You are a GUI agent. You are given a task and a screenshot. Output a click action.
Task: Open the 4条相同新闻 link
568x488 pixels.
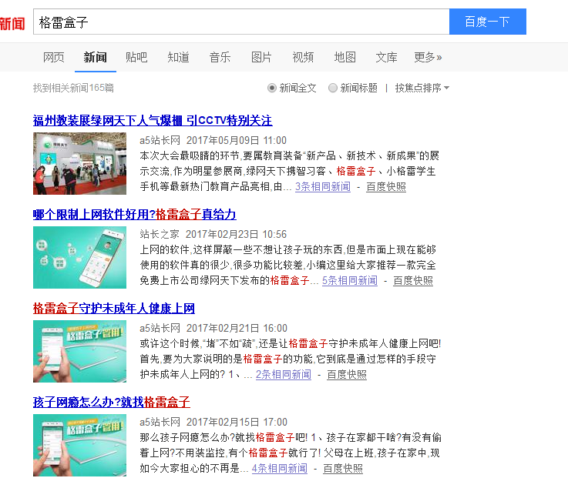(x=279, y=469)
